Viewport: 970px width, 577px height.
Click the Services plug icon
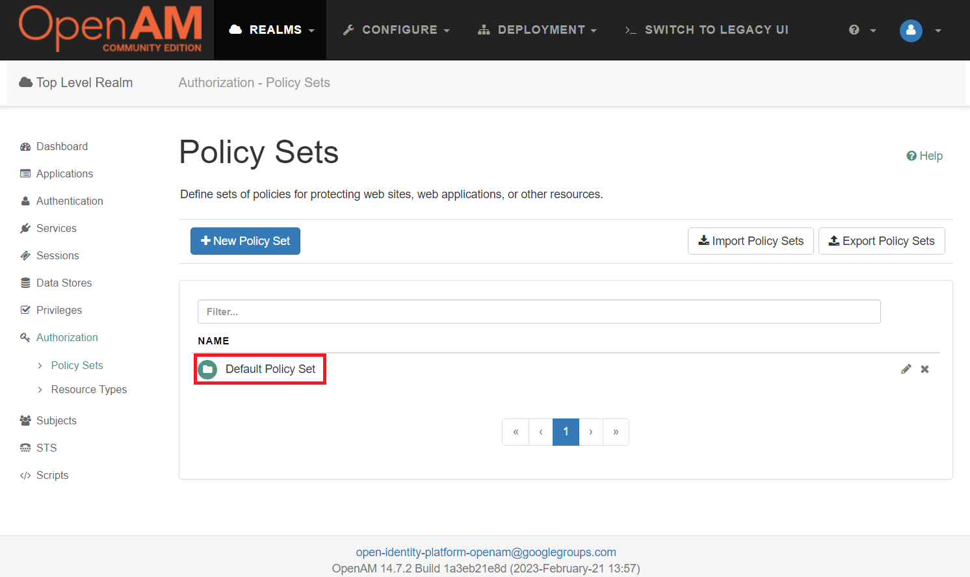coord(25,228)
